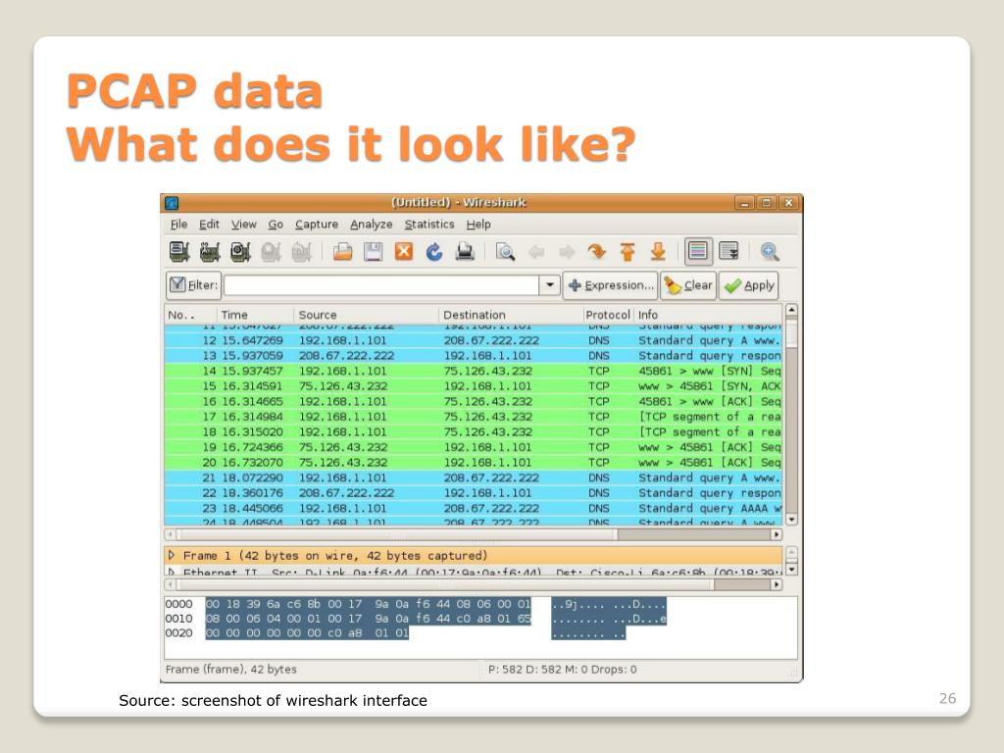1004x753 pixels.
Task: Open the Edit menu
Action: tap(209, 225)
